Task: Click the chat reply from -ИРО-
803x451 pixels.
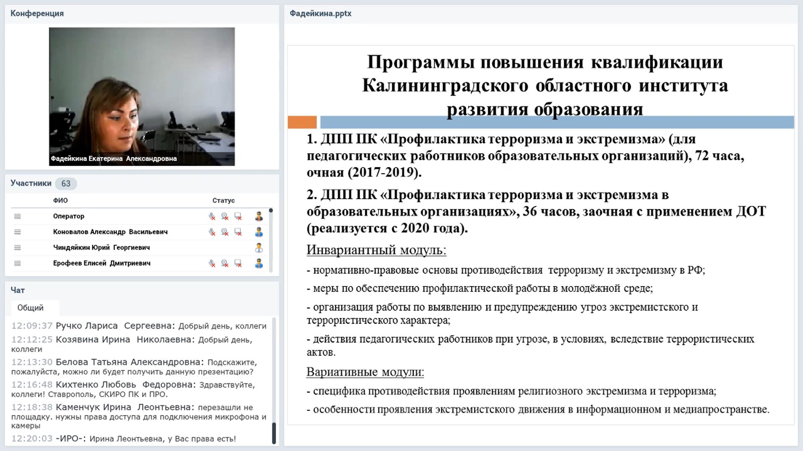Action: 124,438
